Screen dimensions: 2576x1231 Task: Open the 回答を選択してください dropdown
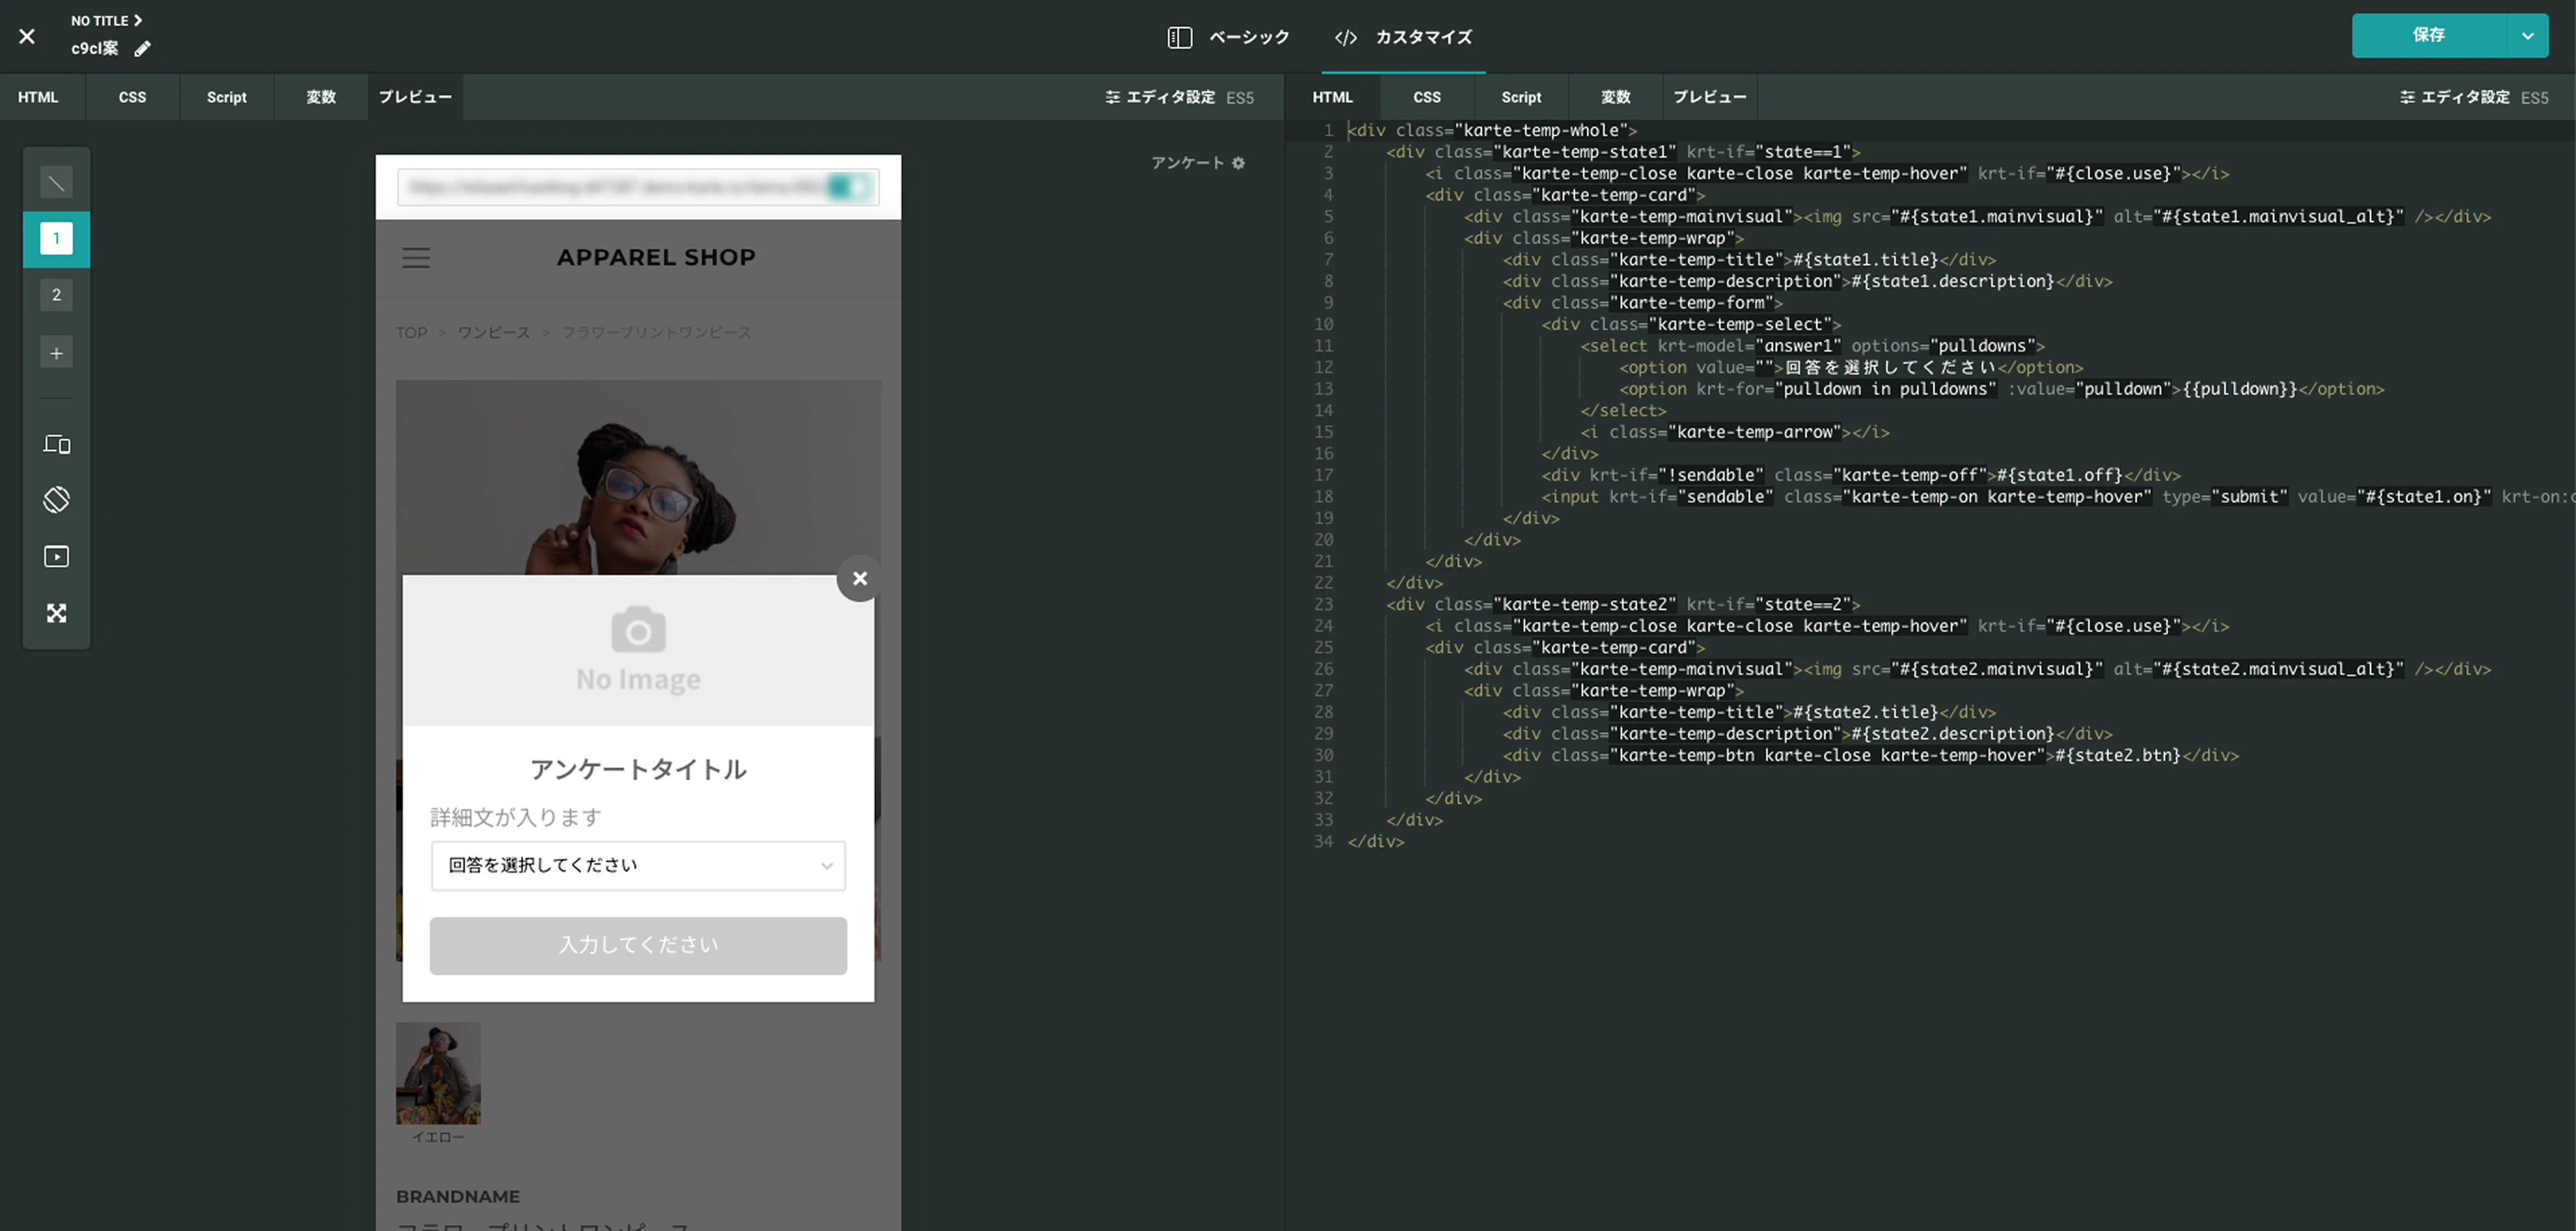pyautogui.click(x=638, y=866)
